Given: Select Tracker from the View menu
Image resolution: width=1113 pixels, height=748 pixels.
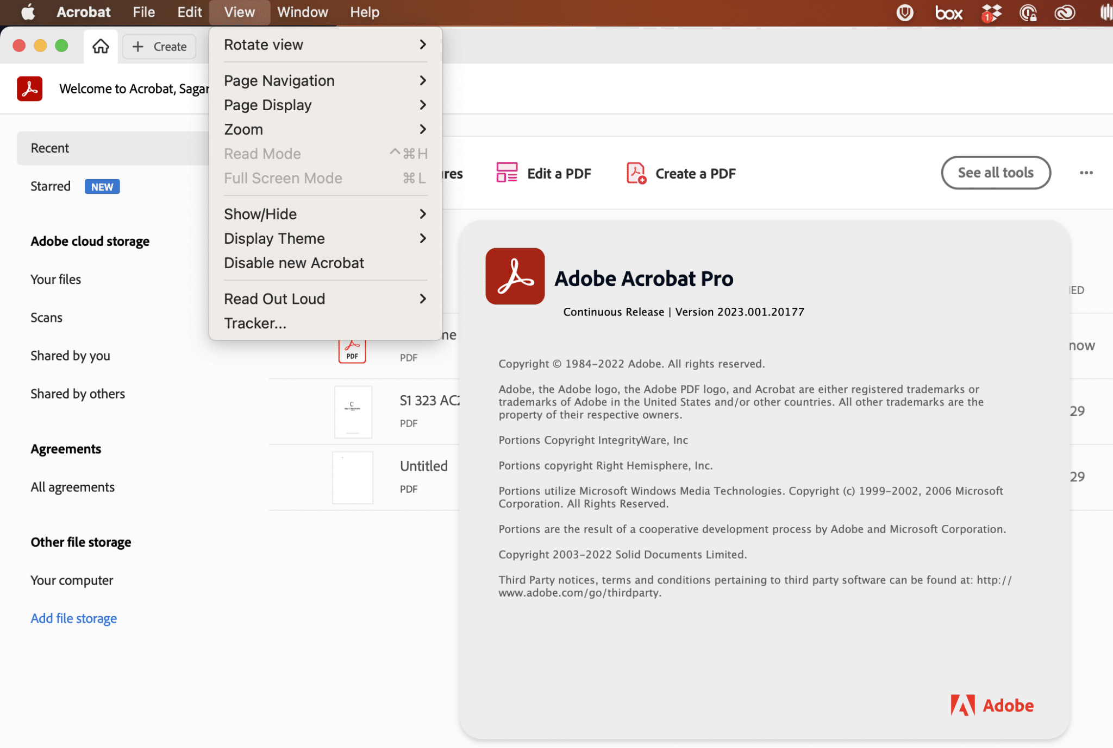Looking at the screenshot, I should click(255, 322).
